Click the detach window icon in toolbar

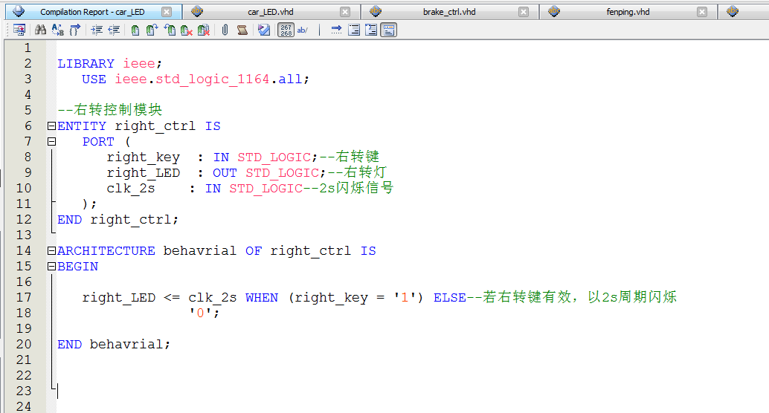(x=19, y=30)
